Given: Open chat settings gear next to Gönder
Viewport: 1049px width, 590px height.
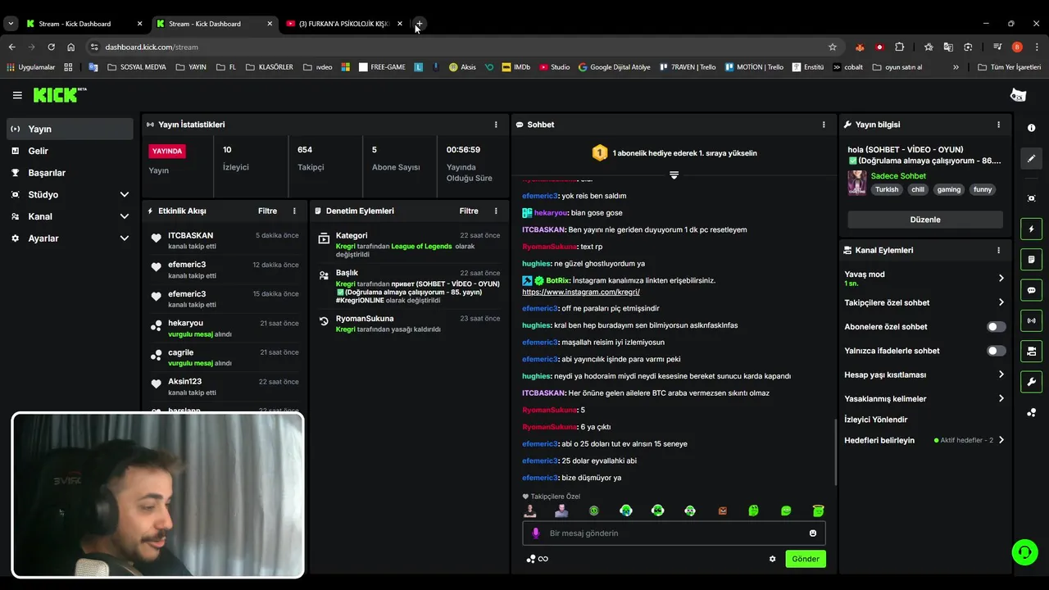Looking at the screenshot, I should coord(772,559).
